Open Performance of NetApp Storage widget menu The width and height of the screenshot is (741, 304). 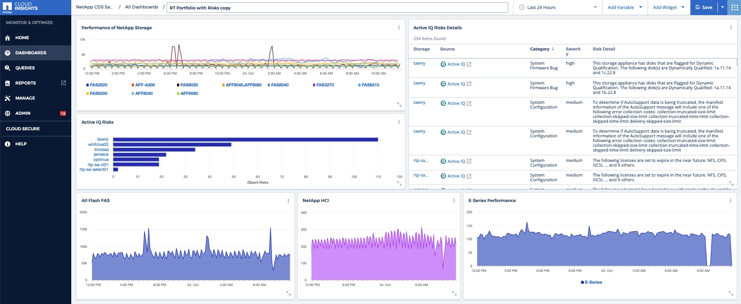[399, 28]
